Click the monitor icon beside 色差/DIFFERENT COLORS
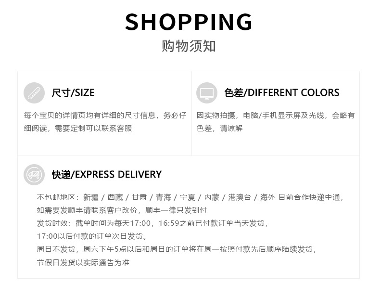The width and height of the screenshot is (380, 296). tap(206, 93)
